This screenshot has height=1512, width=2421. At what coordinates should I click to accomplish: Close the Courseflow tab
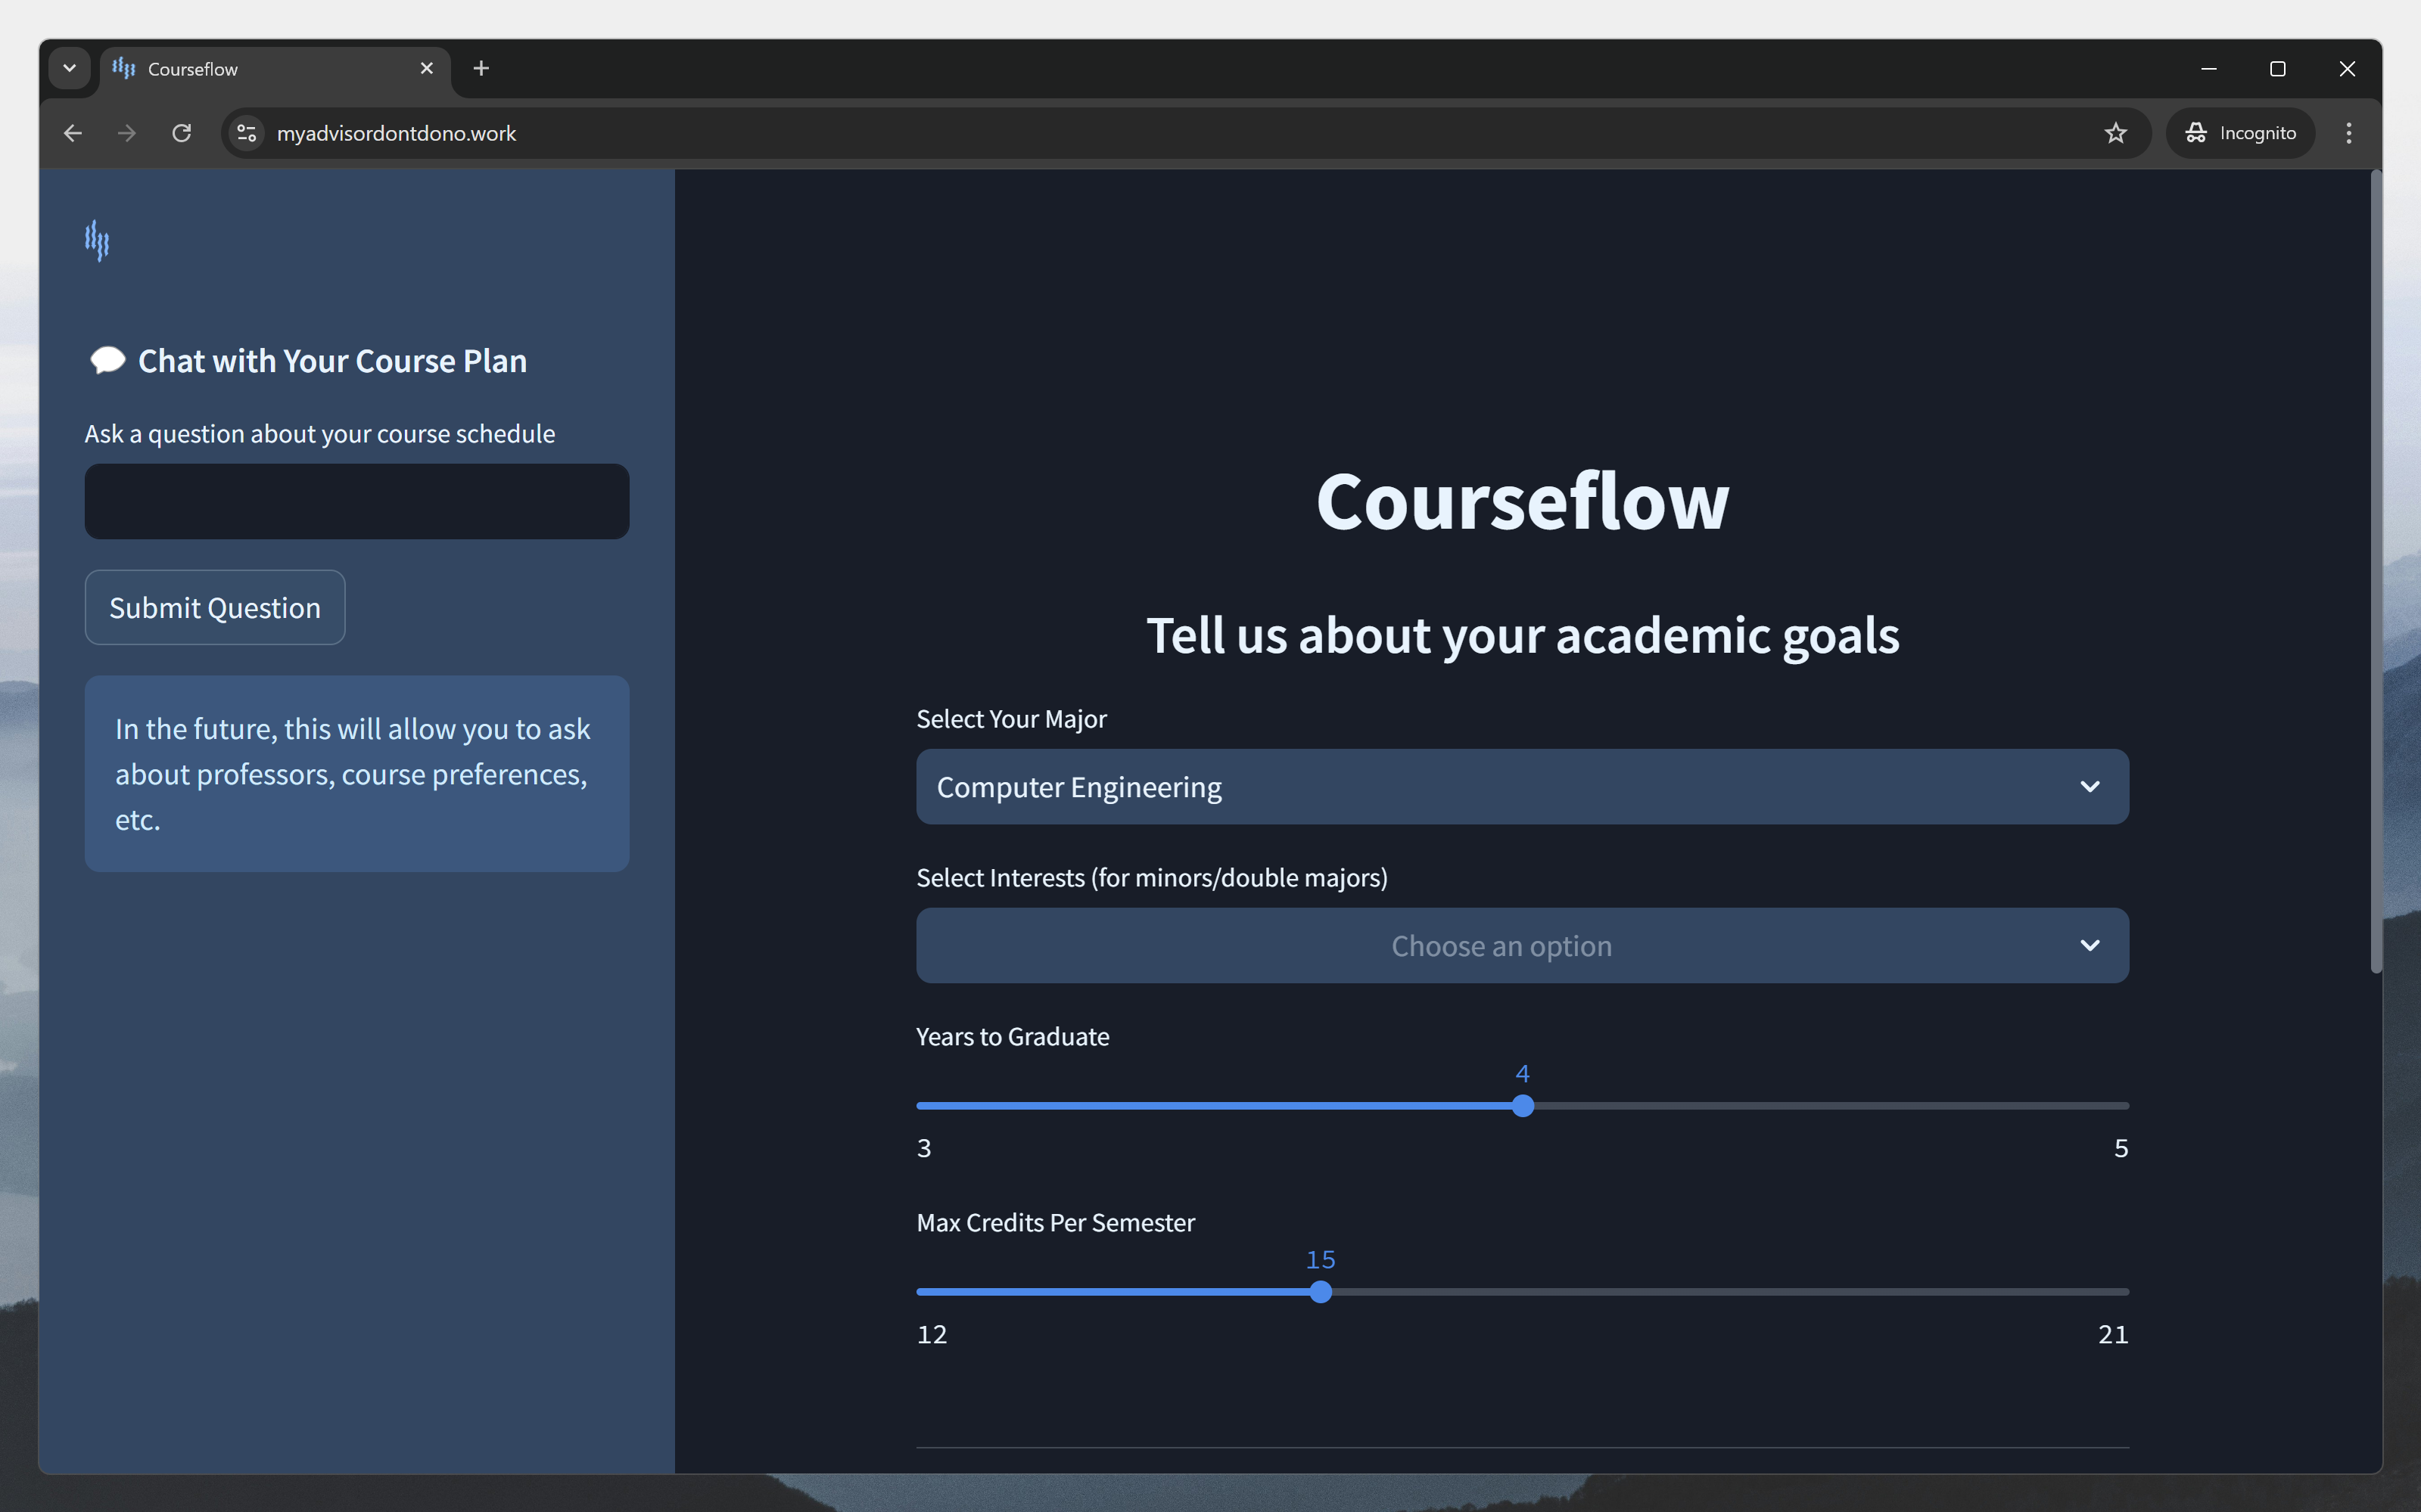tap(426, 68)
